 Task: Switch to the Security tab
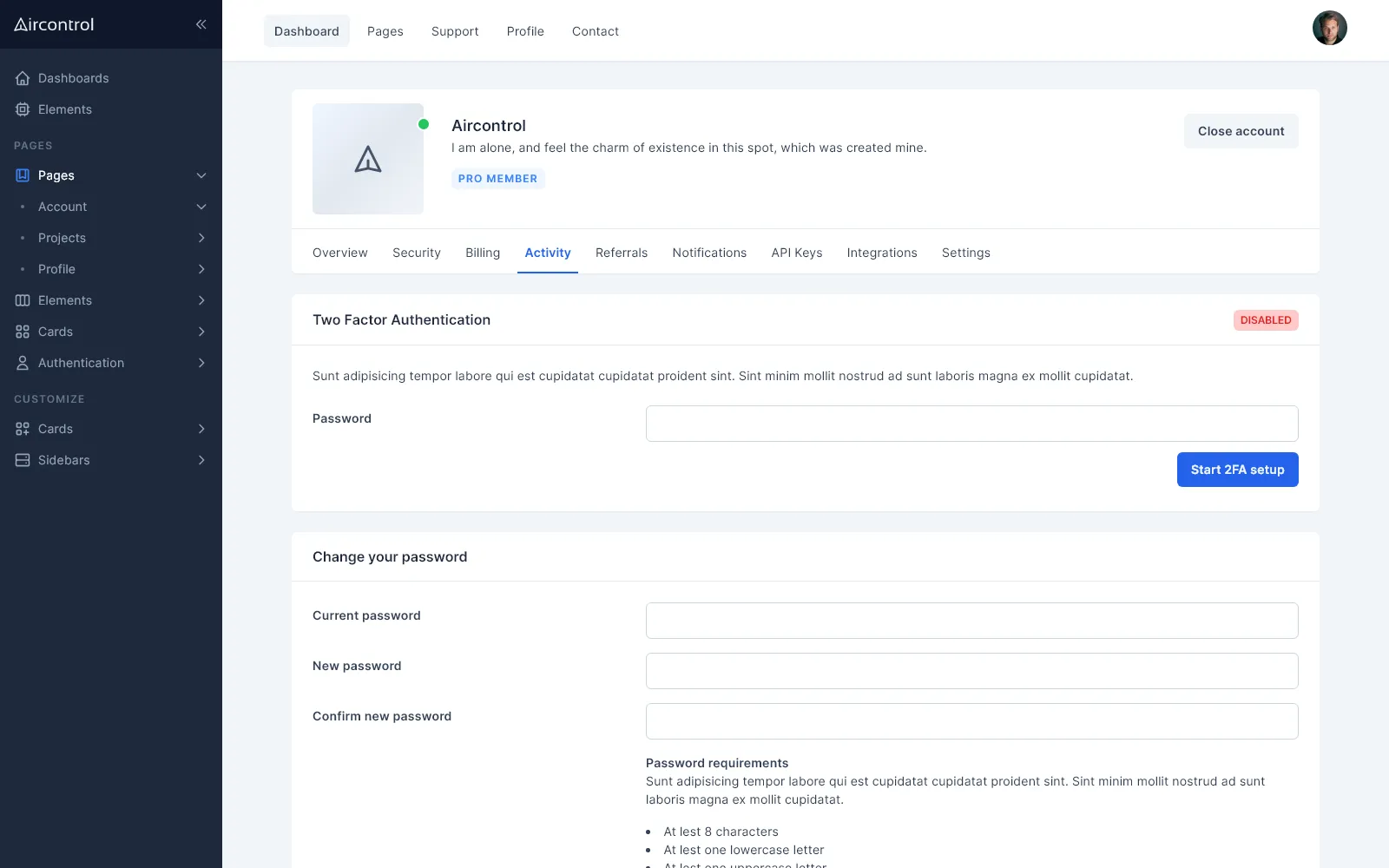coord(417,253)
